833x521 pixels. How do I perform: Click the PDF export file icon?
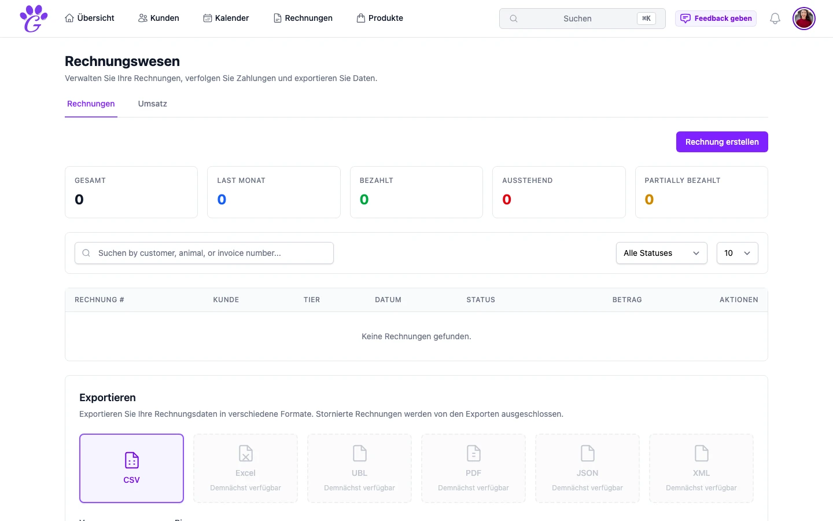[x=473, y=453]
